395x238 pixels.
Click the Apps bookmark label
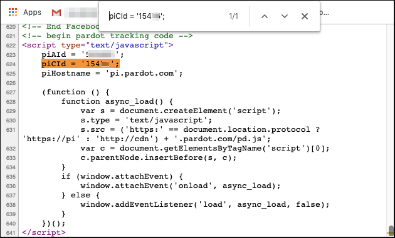pyautogui.click(x=32, y=12)
